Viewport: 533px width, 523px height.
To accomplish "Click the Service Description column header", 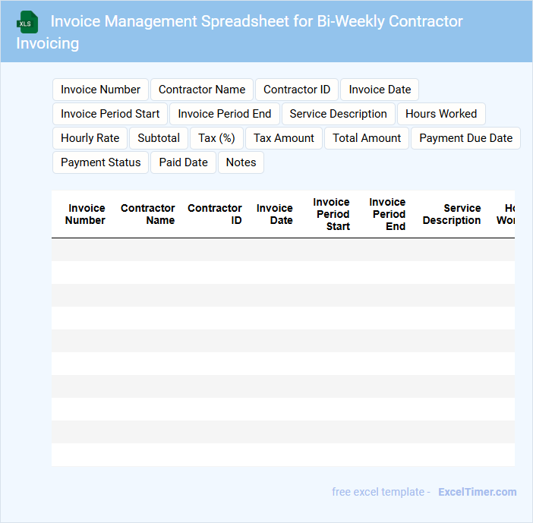I will (x=452, y=214).
